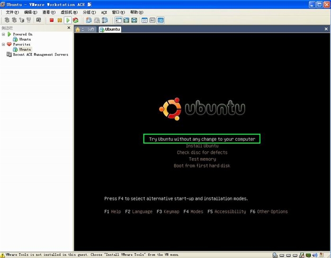Take a snapshot with the clock camera icon
Viewport: 331px width, 258px height.
[x=89, y=20]
